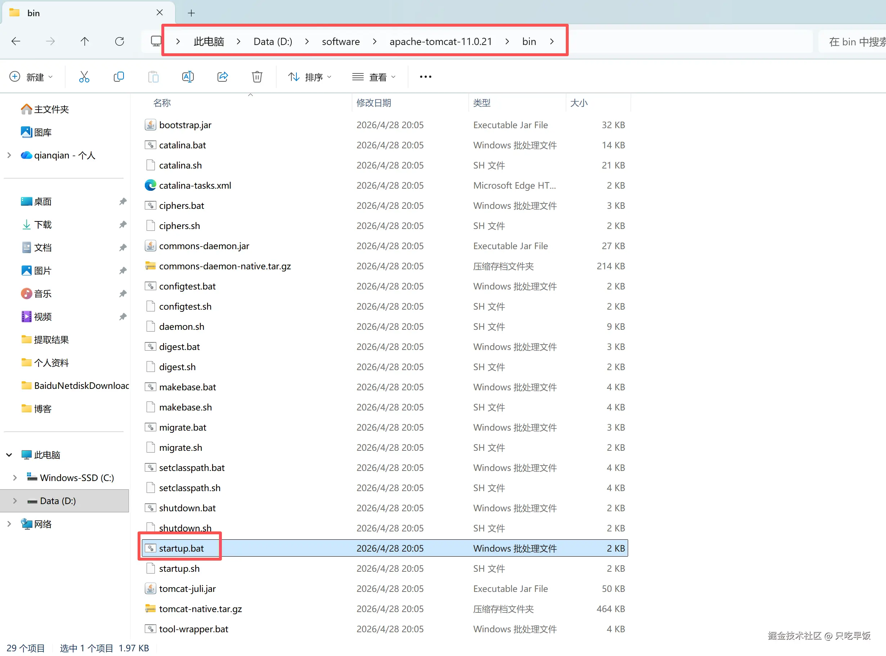
Task: Refresh the bin folder view
Action: [120, 41]
